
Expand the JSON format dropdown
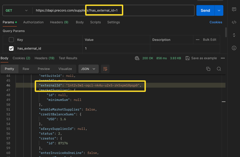pos(88,69)
